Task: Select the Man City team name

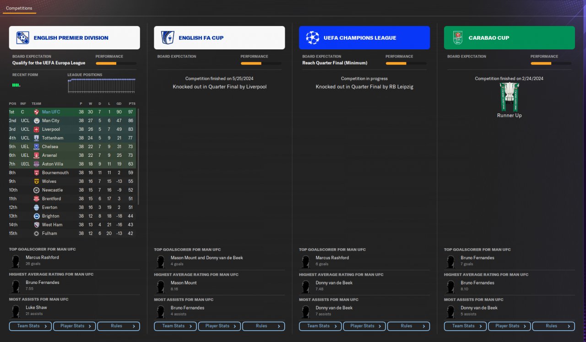Action: [50, 121]
